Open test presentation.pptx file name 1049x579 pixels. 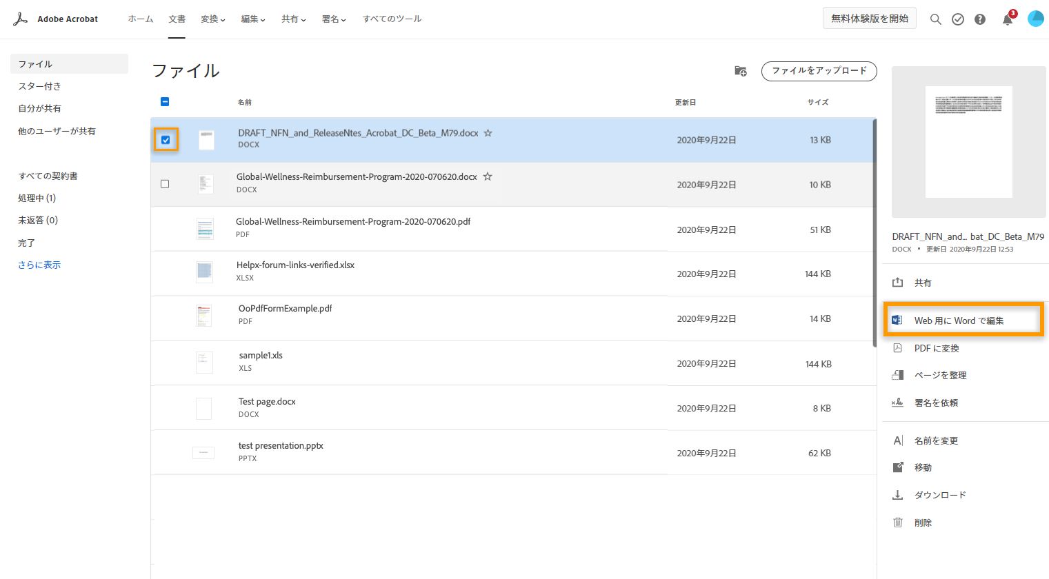pos(281,445)
